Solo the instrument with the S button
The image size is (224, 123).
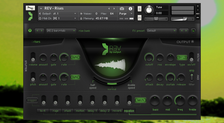139,9
